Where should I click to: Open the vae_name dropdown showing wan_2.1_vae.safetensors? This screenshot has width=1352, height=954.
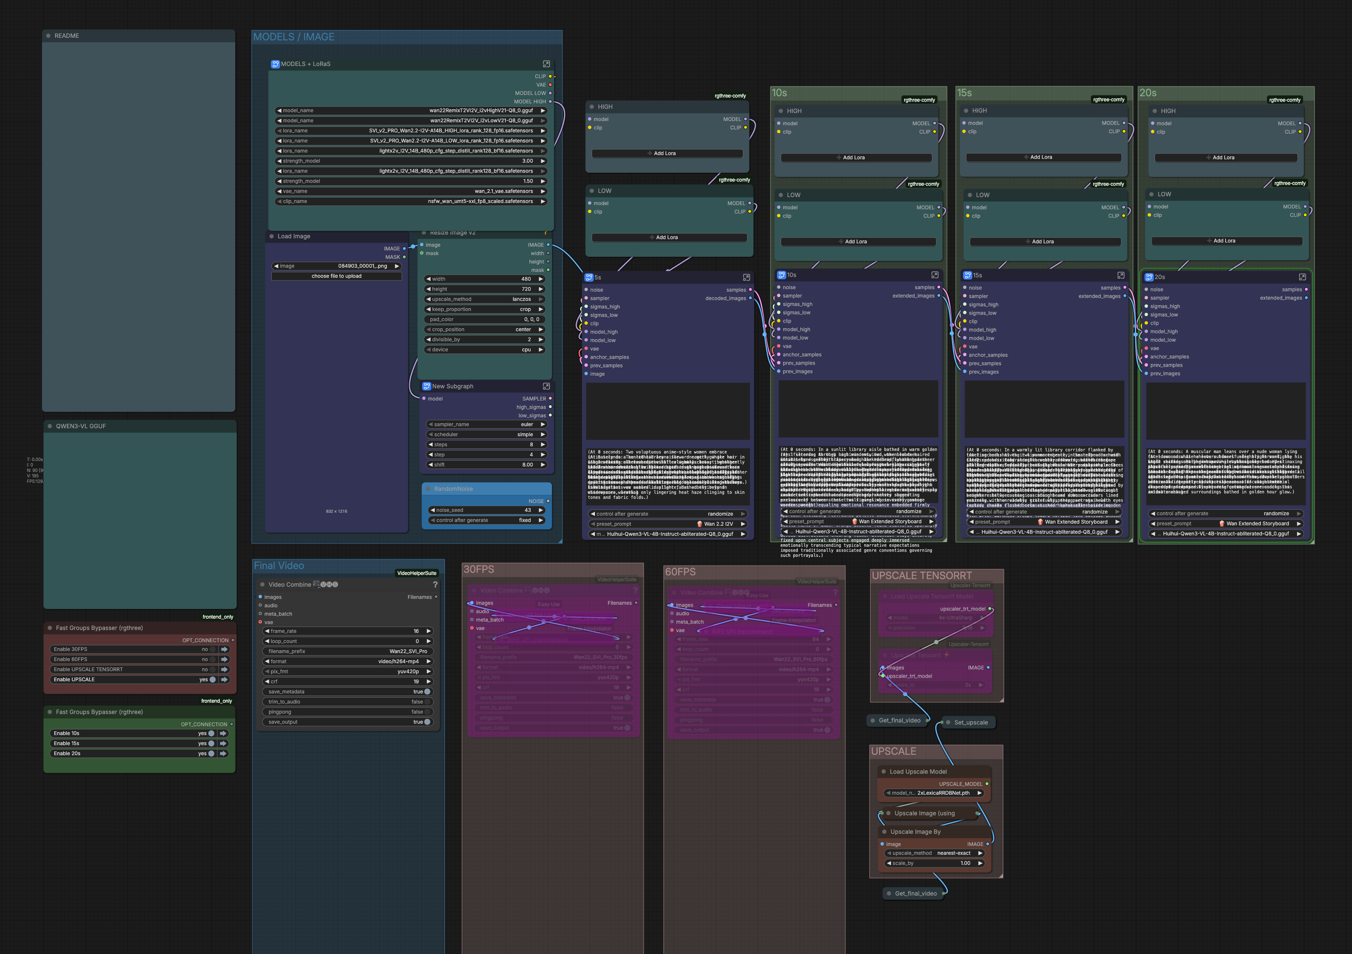tap(411, 191)
